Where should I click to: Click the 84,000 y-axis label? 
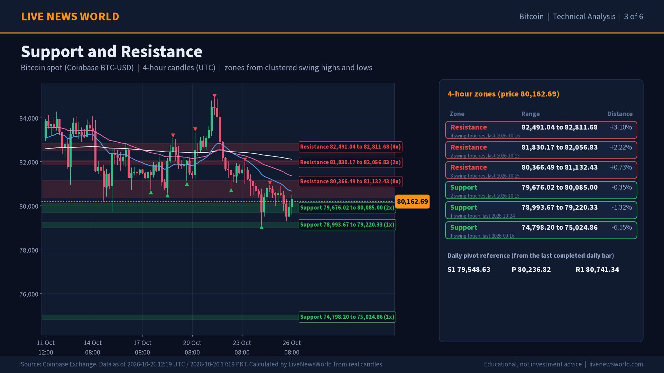point(29,118)
